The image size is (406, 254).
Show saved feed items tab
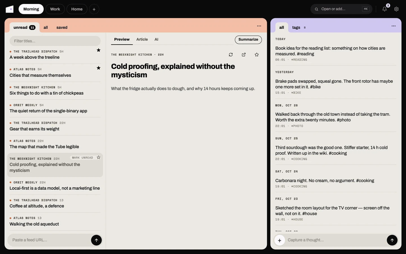tap(62, 27)
